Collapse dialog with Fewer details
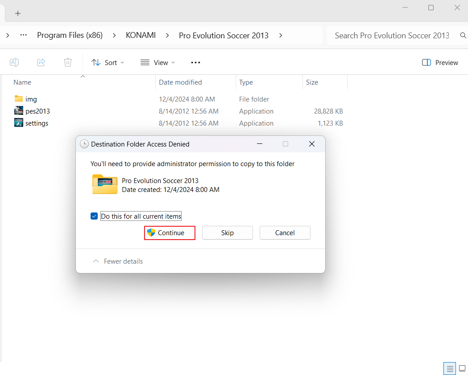The image size is (468, 375). [118, 261]
